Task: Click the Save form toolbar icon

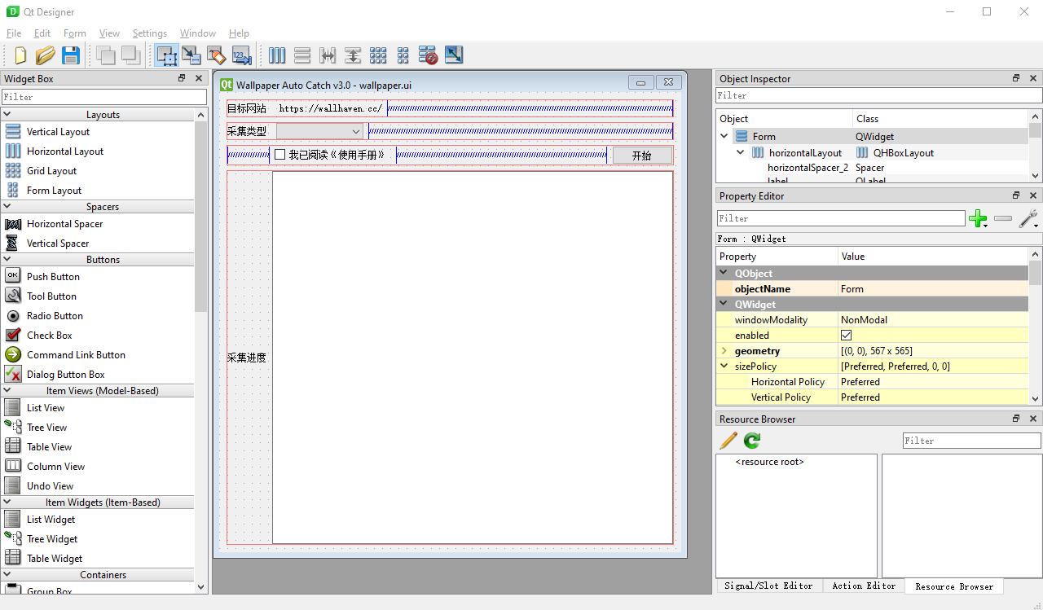Action: coord(71,55)
